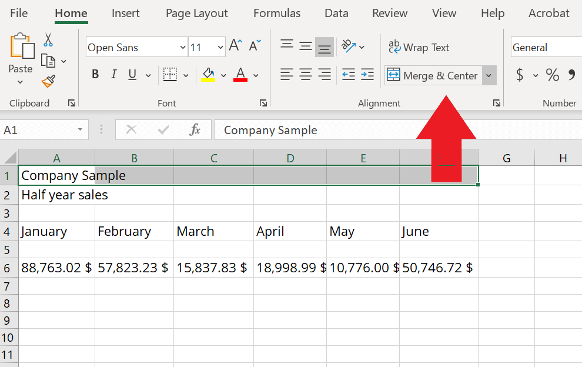This screenshot has height=367, width=582.
Task: Click the Cut scissors icon
Action: tap(48, 40)
